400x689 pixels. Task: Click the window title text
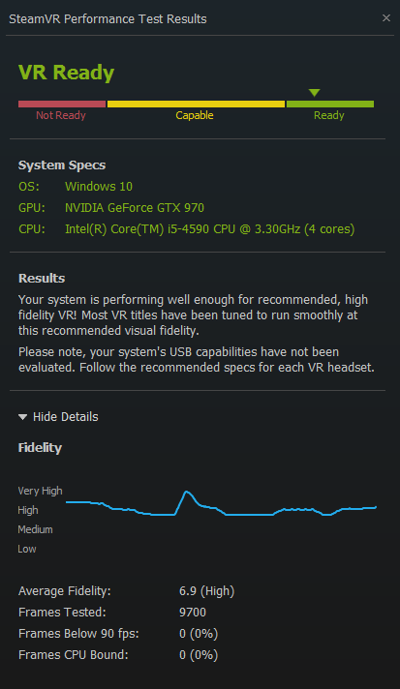[108, 19]
